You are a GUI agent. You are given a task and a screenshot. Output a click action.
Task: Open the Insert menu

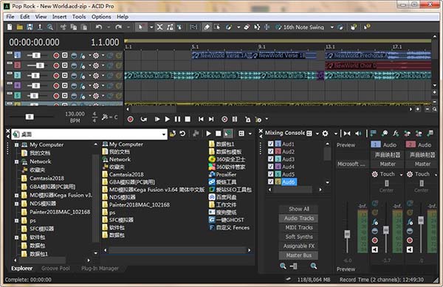click(x=59, y=17)
